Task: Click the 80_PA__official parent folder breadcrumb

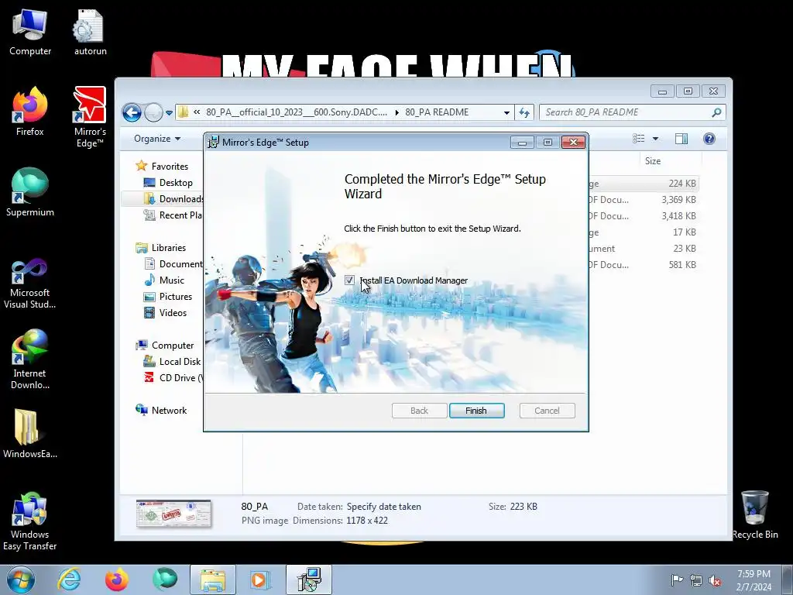Action: click(x=297, y=112)
